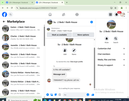Open the View buyer profile link

tap(76, 62)
